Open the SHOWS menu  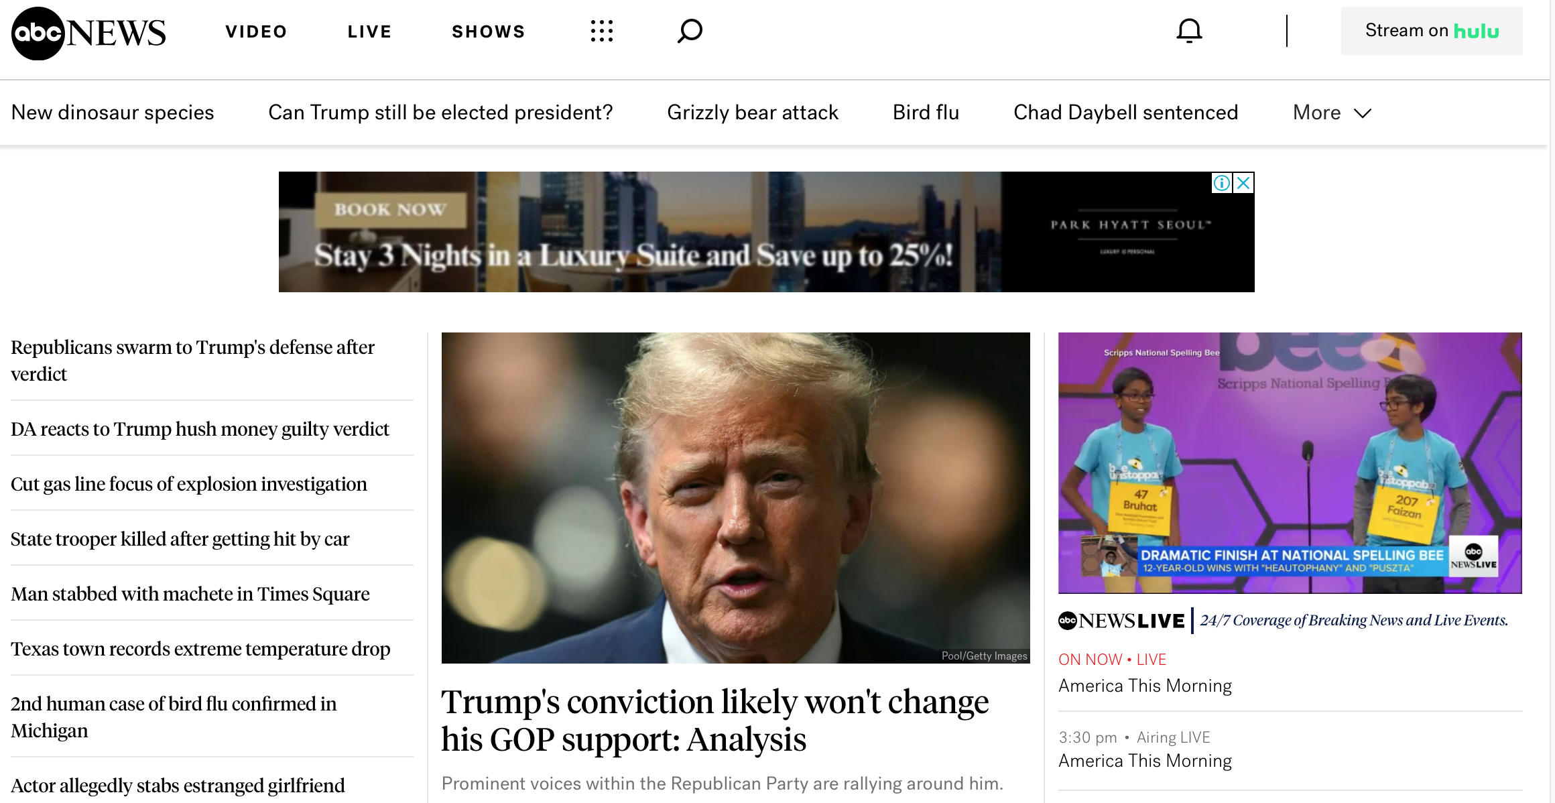coord(489,32)
